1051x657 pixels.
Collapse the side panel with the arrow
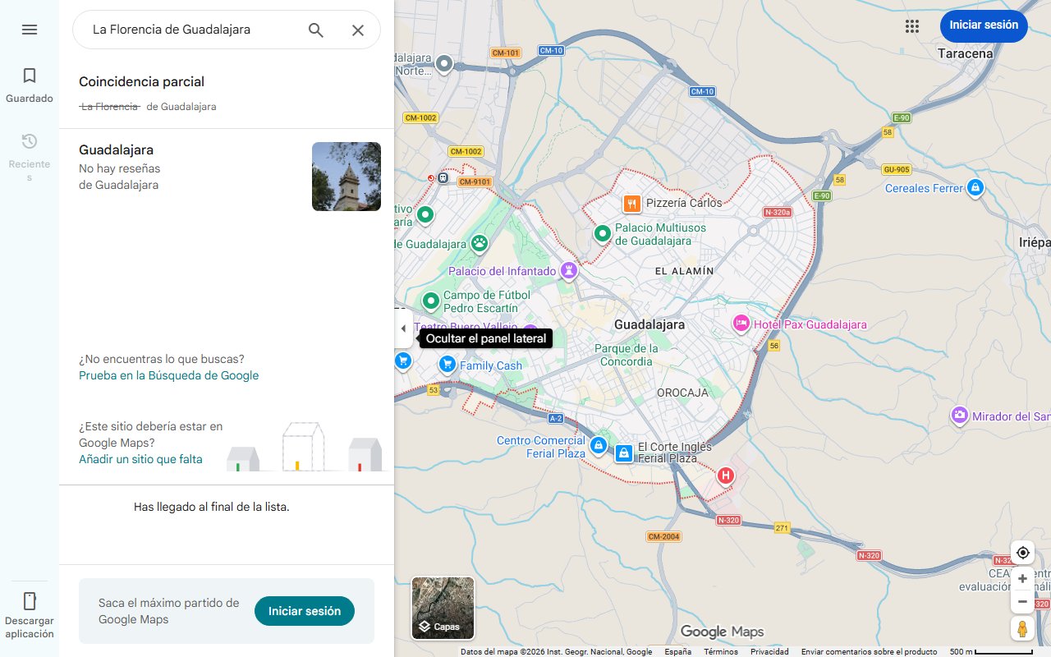click(403, 328)
